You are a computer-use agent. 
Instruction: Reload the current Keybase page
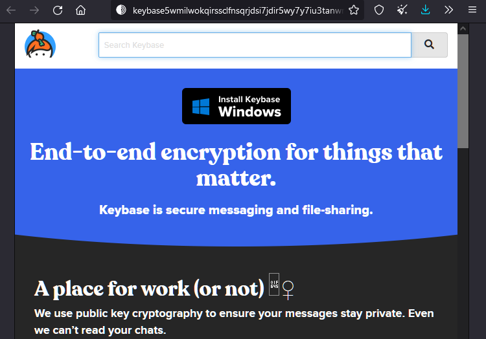(x=58, y=10)
